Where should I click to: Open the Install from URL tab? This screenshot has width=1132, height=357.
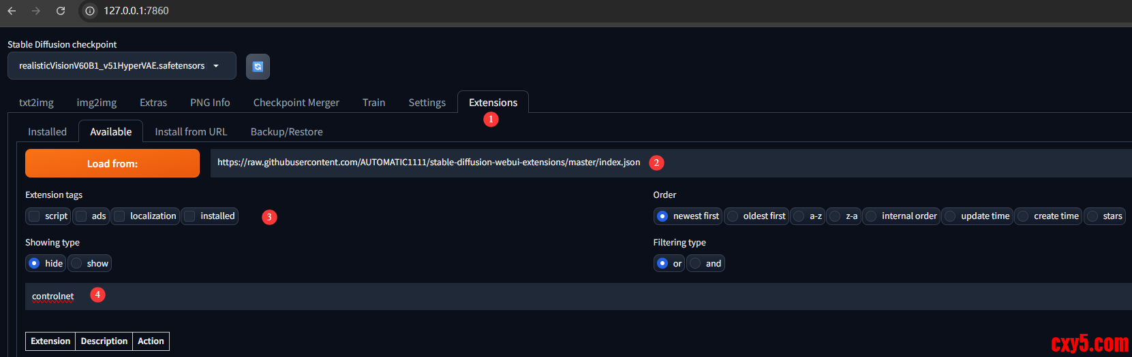pyautogui.click(x=191, y=132)
